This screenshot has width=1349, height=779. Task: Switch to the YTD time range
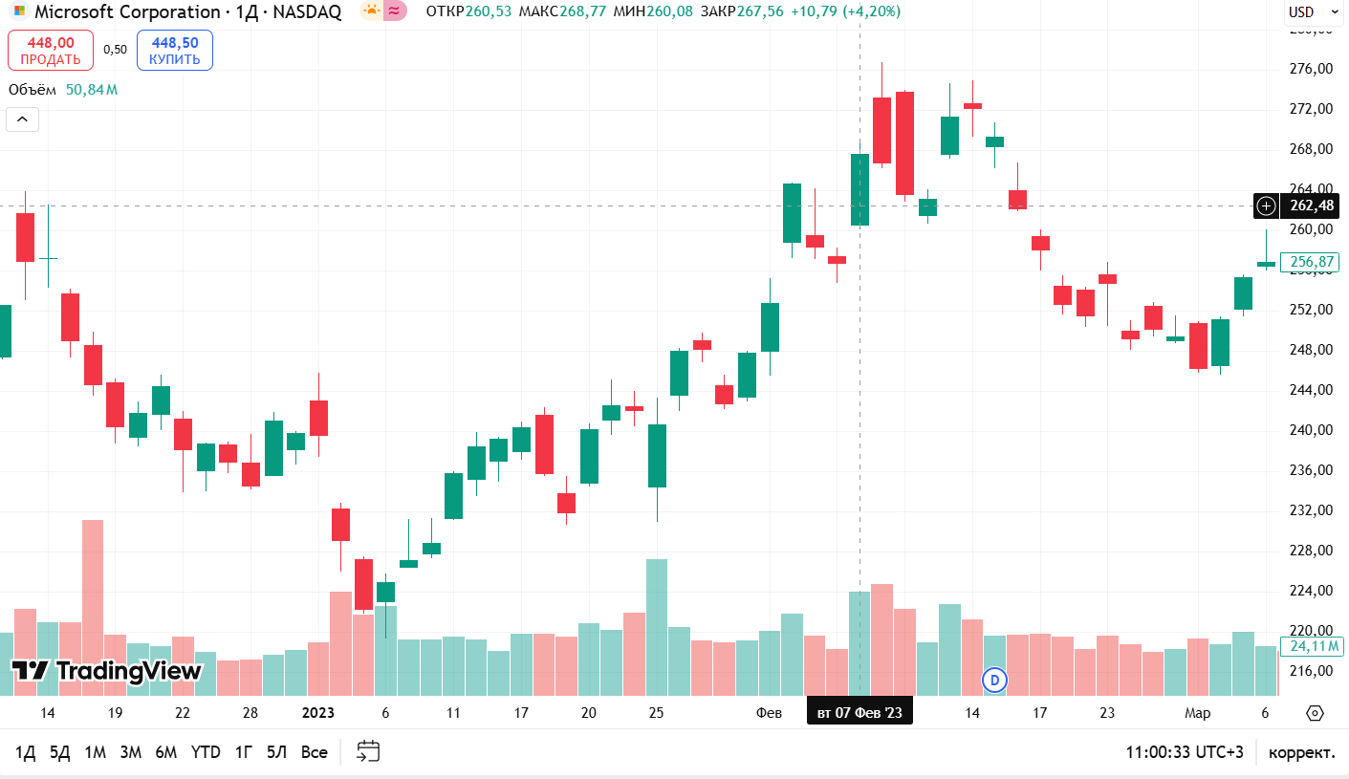(206, 752)
